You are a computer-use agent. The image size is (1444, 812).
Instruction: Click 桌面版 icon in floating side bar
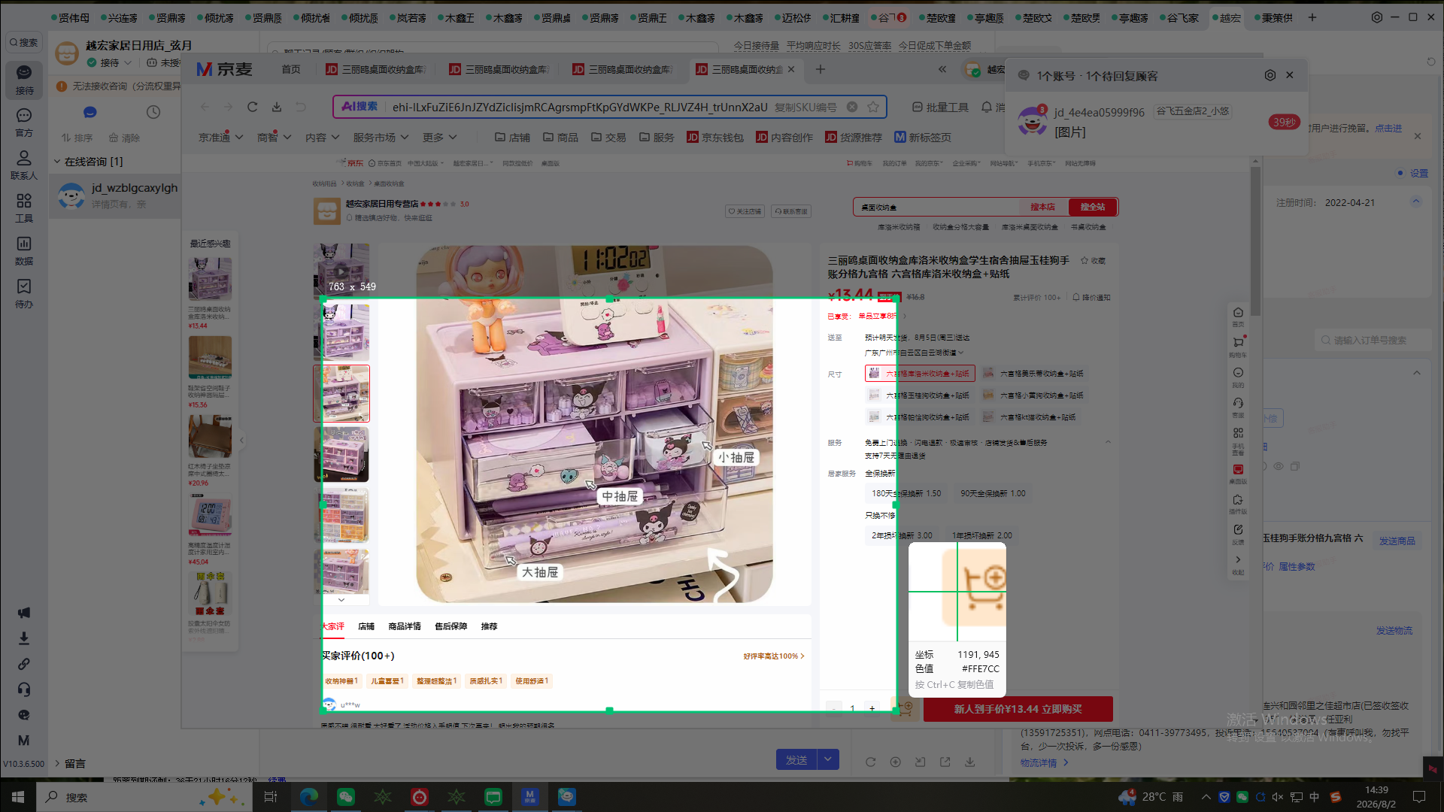[1238, 474]
